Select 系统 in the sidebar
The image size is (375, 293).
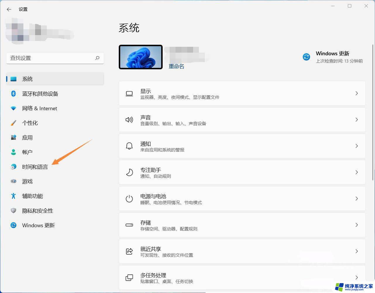[55, 79]
